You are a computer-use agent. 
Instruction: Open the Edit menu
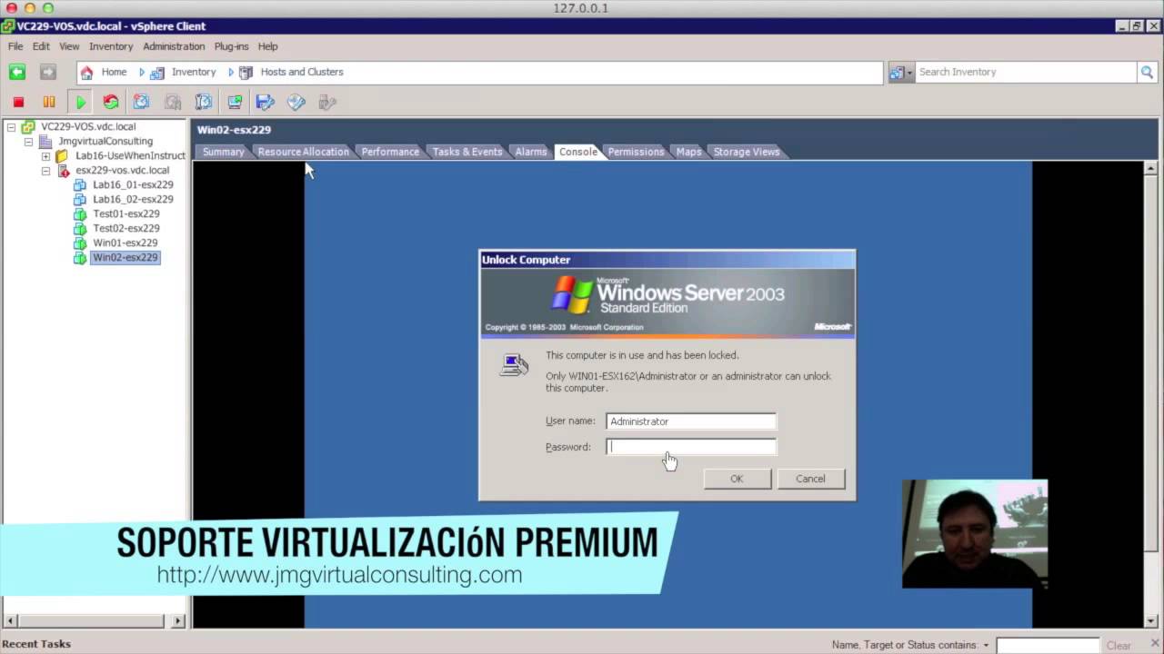click(41, 46)
